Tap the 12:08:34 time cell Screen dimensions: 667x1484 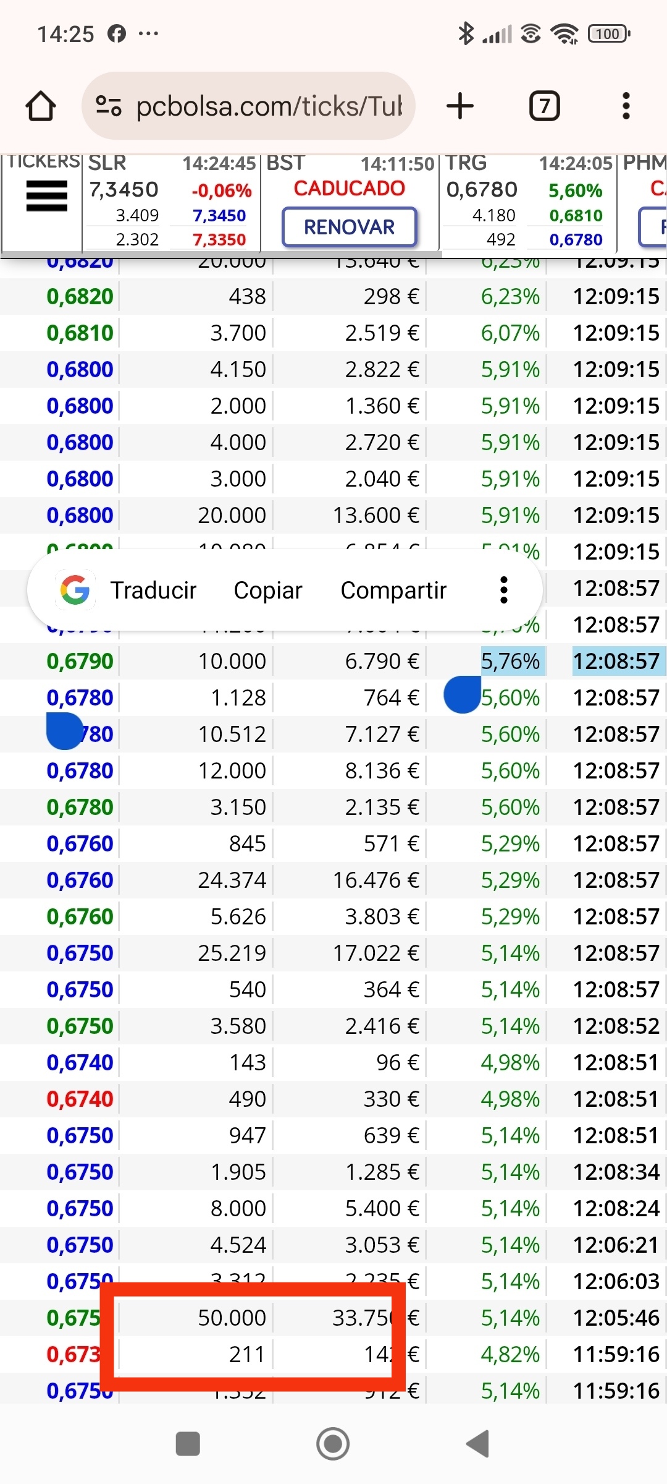click(616, 1172)
